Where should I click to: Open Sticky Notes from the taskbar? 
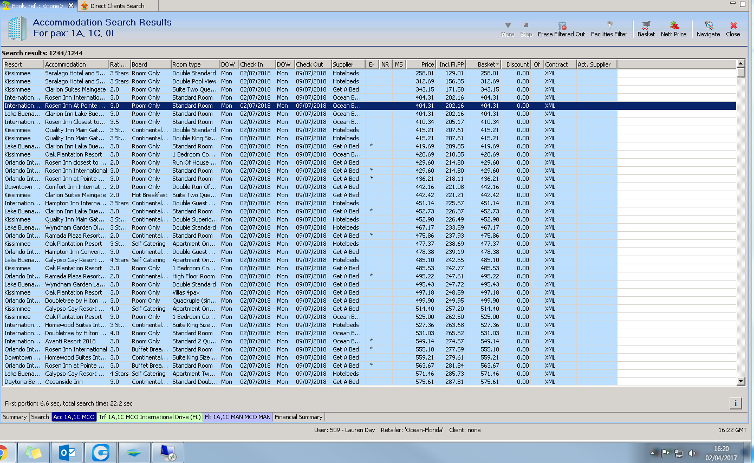(x=34, y=453)
